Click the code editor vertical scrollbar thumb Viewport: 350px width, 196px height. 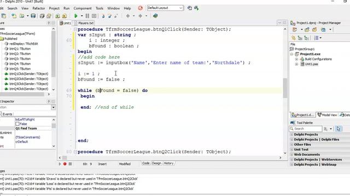pyautogui.click(x=285, y=88)
